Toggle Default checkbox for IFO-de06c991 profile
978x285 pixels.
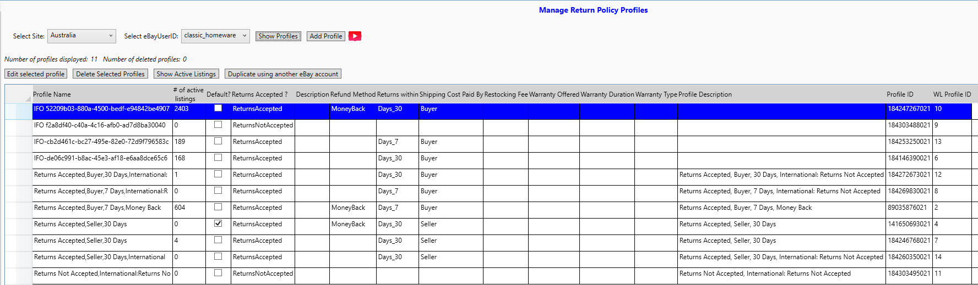coord(218,158)
